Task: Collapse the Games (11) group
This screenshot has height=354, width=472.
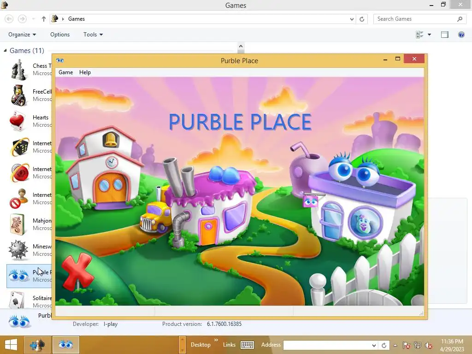Action: pos(5,51)
